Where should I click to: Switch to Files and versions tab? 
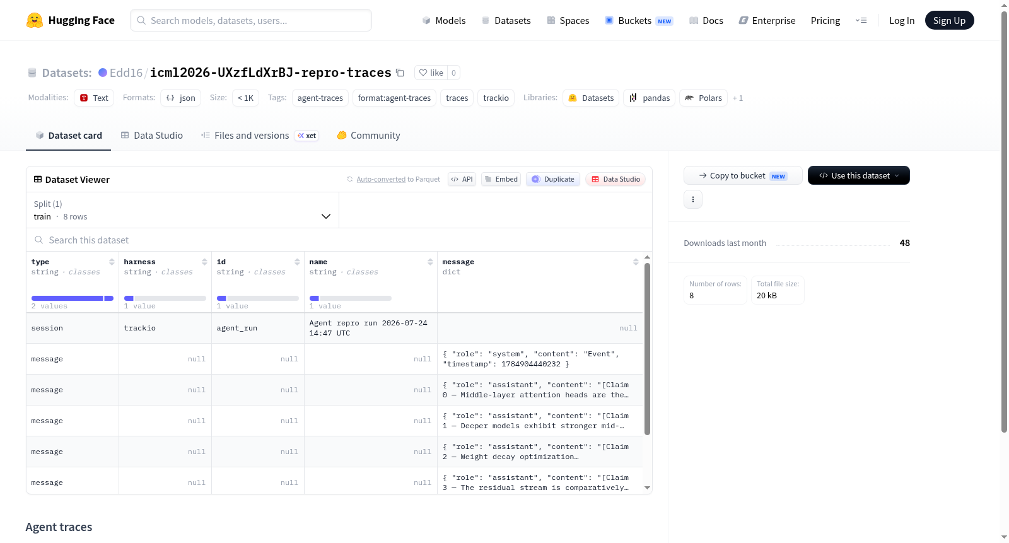coord(260,136)
